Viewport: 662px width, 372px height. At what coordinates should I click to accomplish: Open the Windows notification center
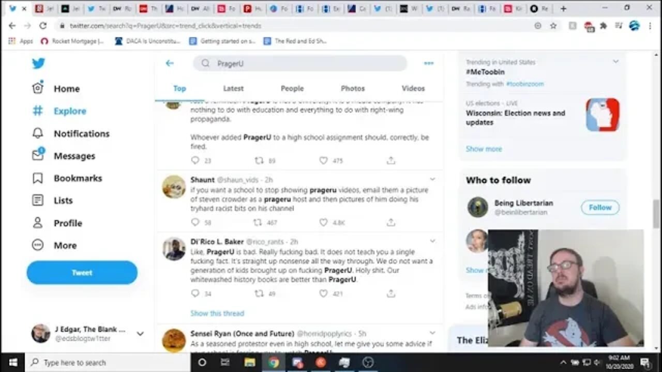[645, 362]
